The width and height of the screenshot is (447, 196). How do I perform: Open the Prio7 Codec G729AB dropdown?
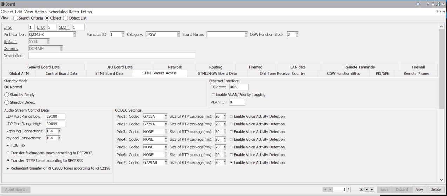[166, 162]
